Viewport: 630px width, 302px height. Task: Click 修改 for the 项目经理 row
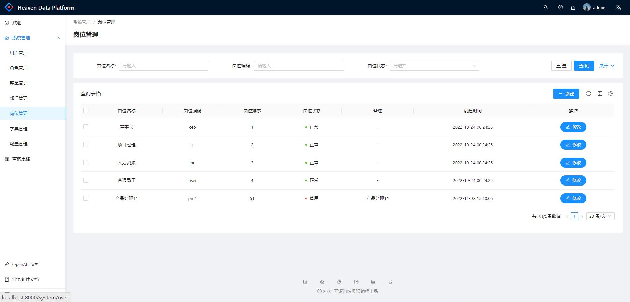click(x=573, y=145)
